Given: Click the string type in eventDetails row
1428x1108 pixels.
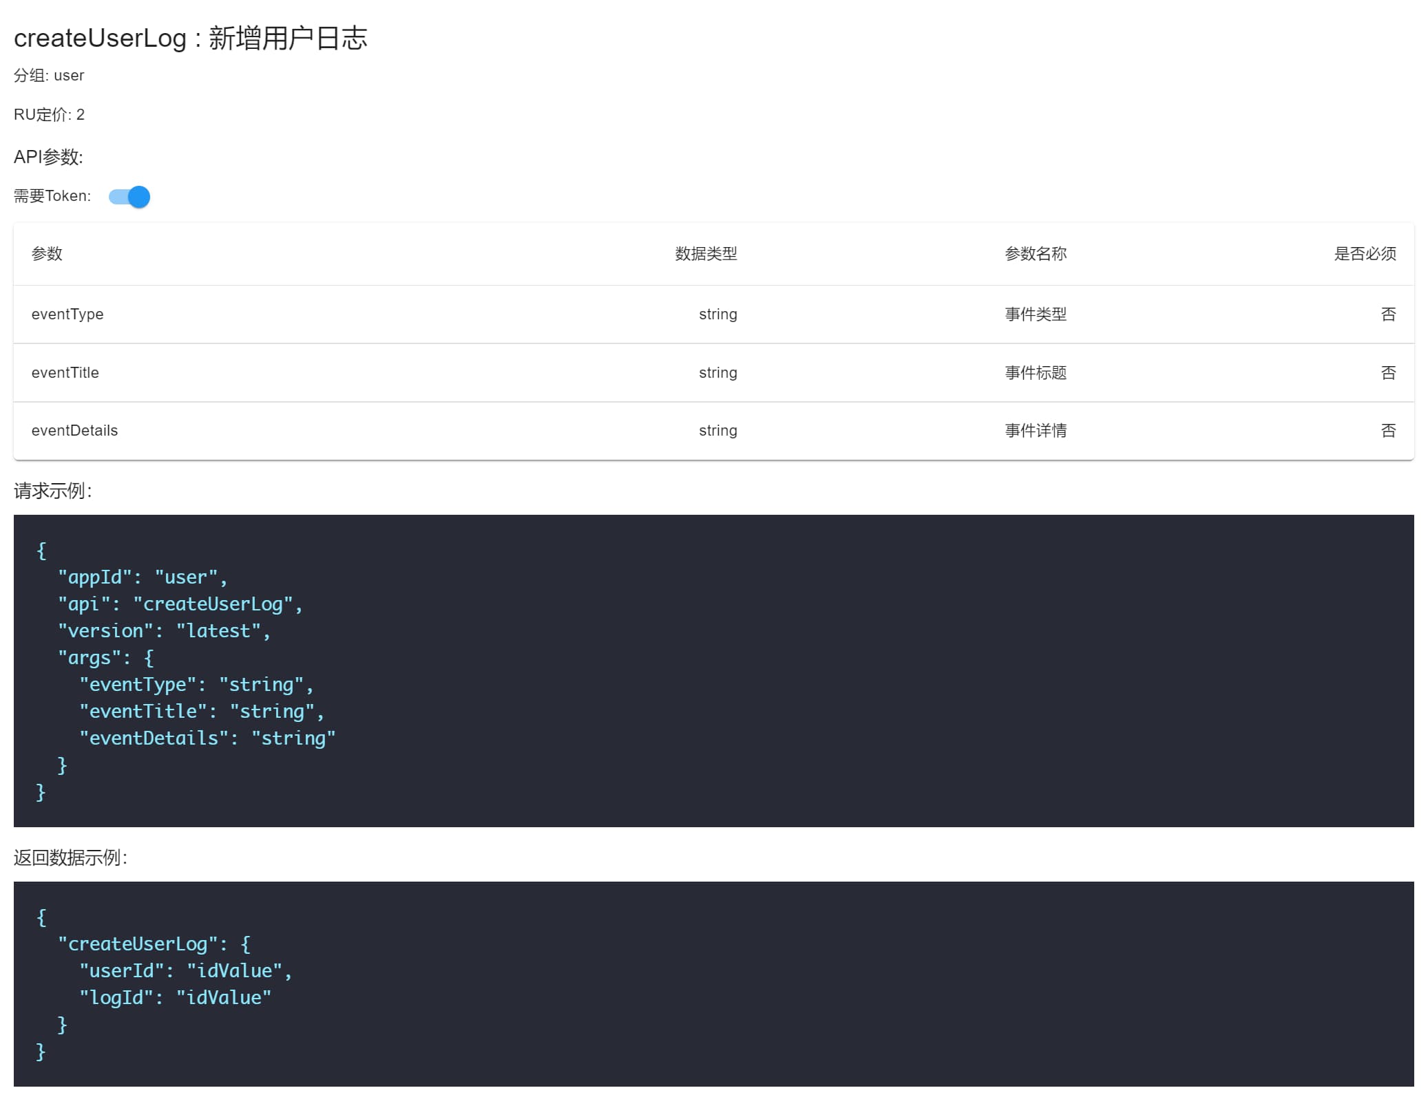Looking at the screenshot, I should (717, 431).
